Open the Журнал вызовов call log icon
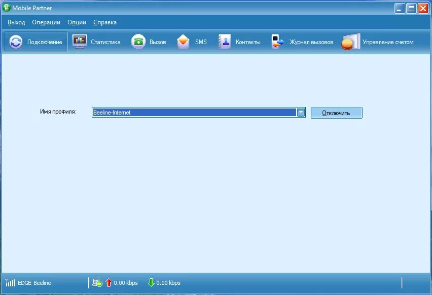 pyautogui.click(x=277, y=42)
